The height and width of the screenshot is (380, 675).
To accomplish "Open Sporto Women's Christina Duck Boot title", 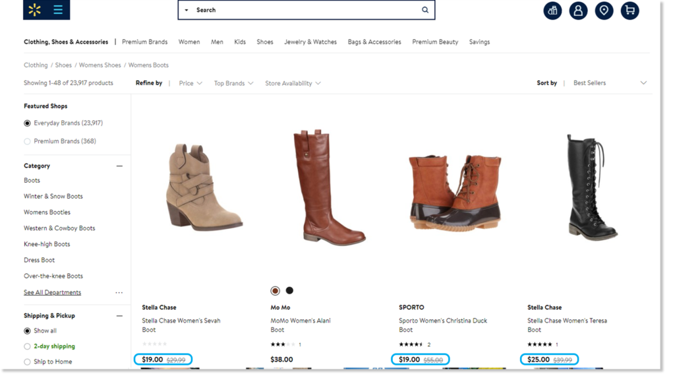I will point(443,325).
